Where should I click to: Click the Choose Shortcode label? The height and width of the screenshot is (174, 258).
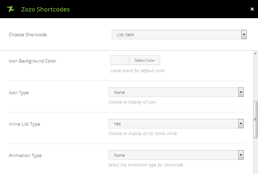28,34
